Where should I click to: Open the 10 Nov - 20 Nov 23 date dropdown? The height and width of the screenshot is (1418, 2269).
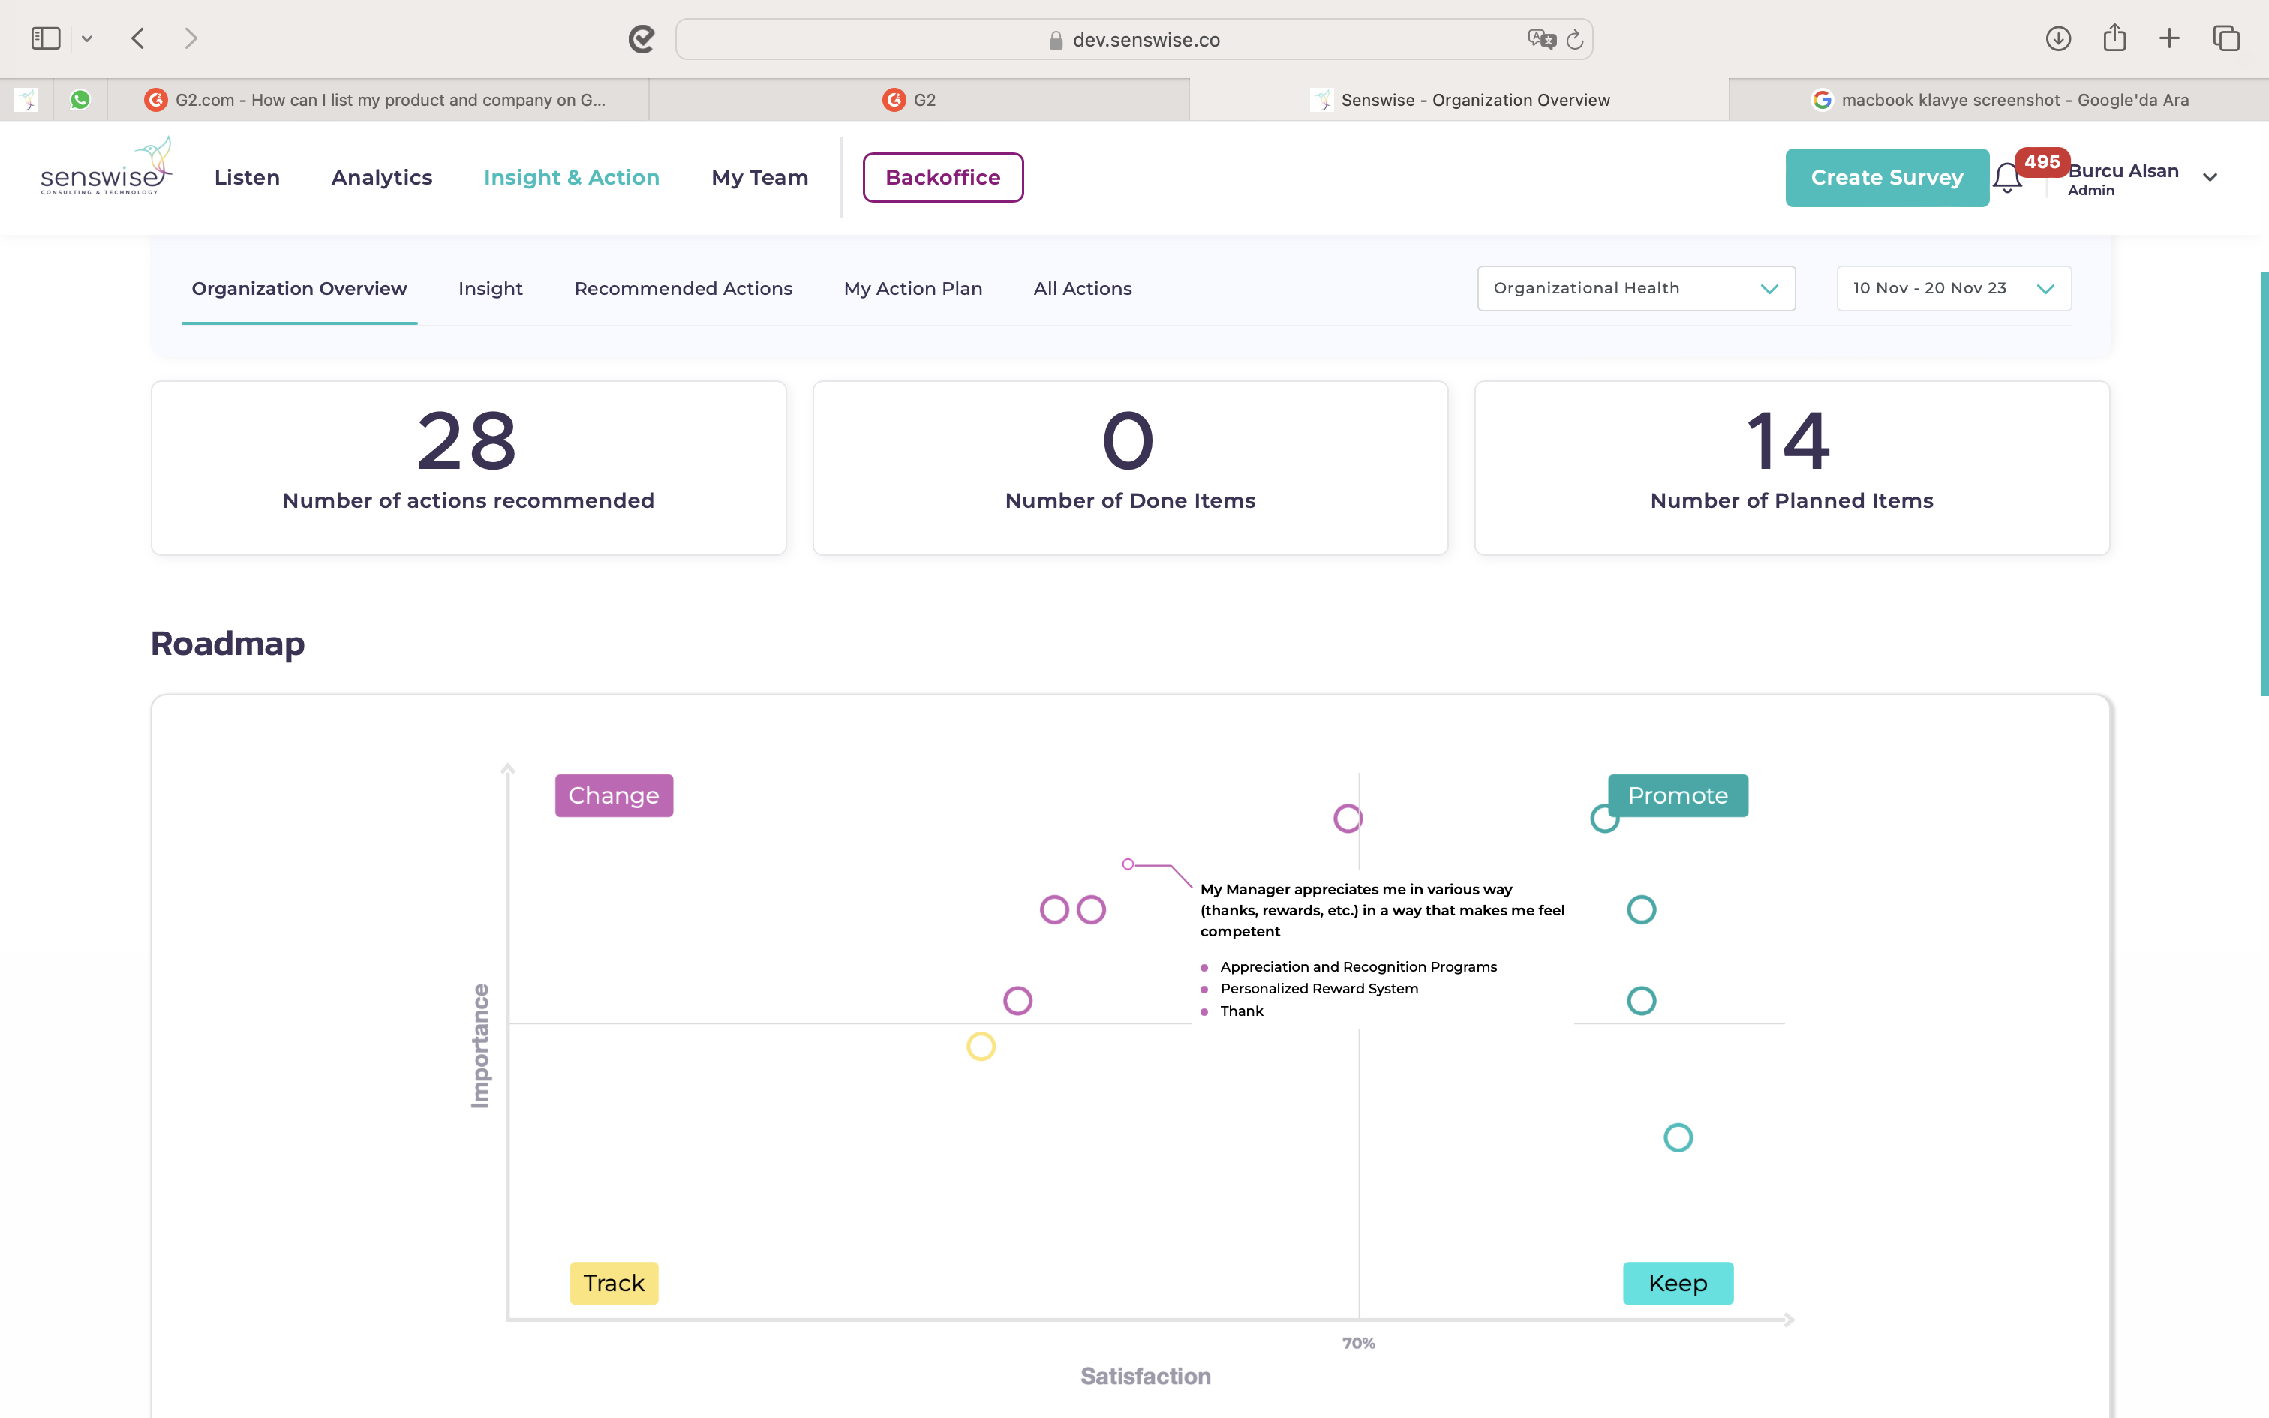tap(1953, 289)
